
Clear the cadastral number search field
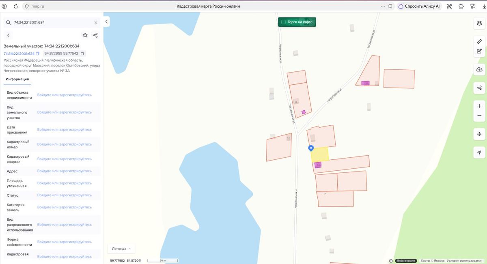pyautogui.click(x=96, y=23)
